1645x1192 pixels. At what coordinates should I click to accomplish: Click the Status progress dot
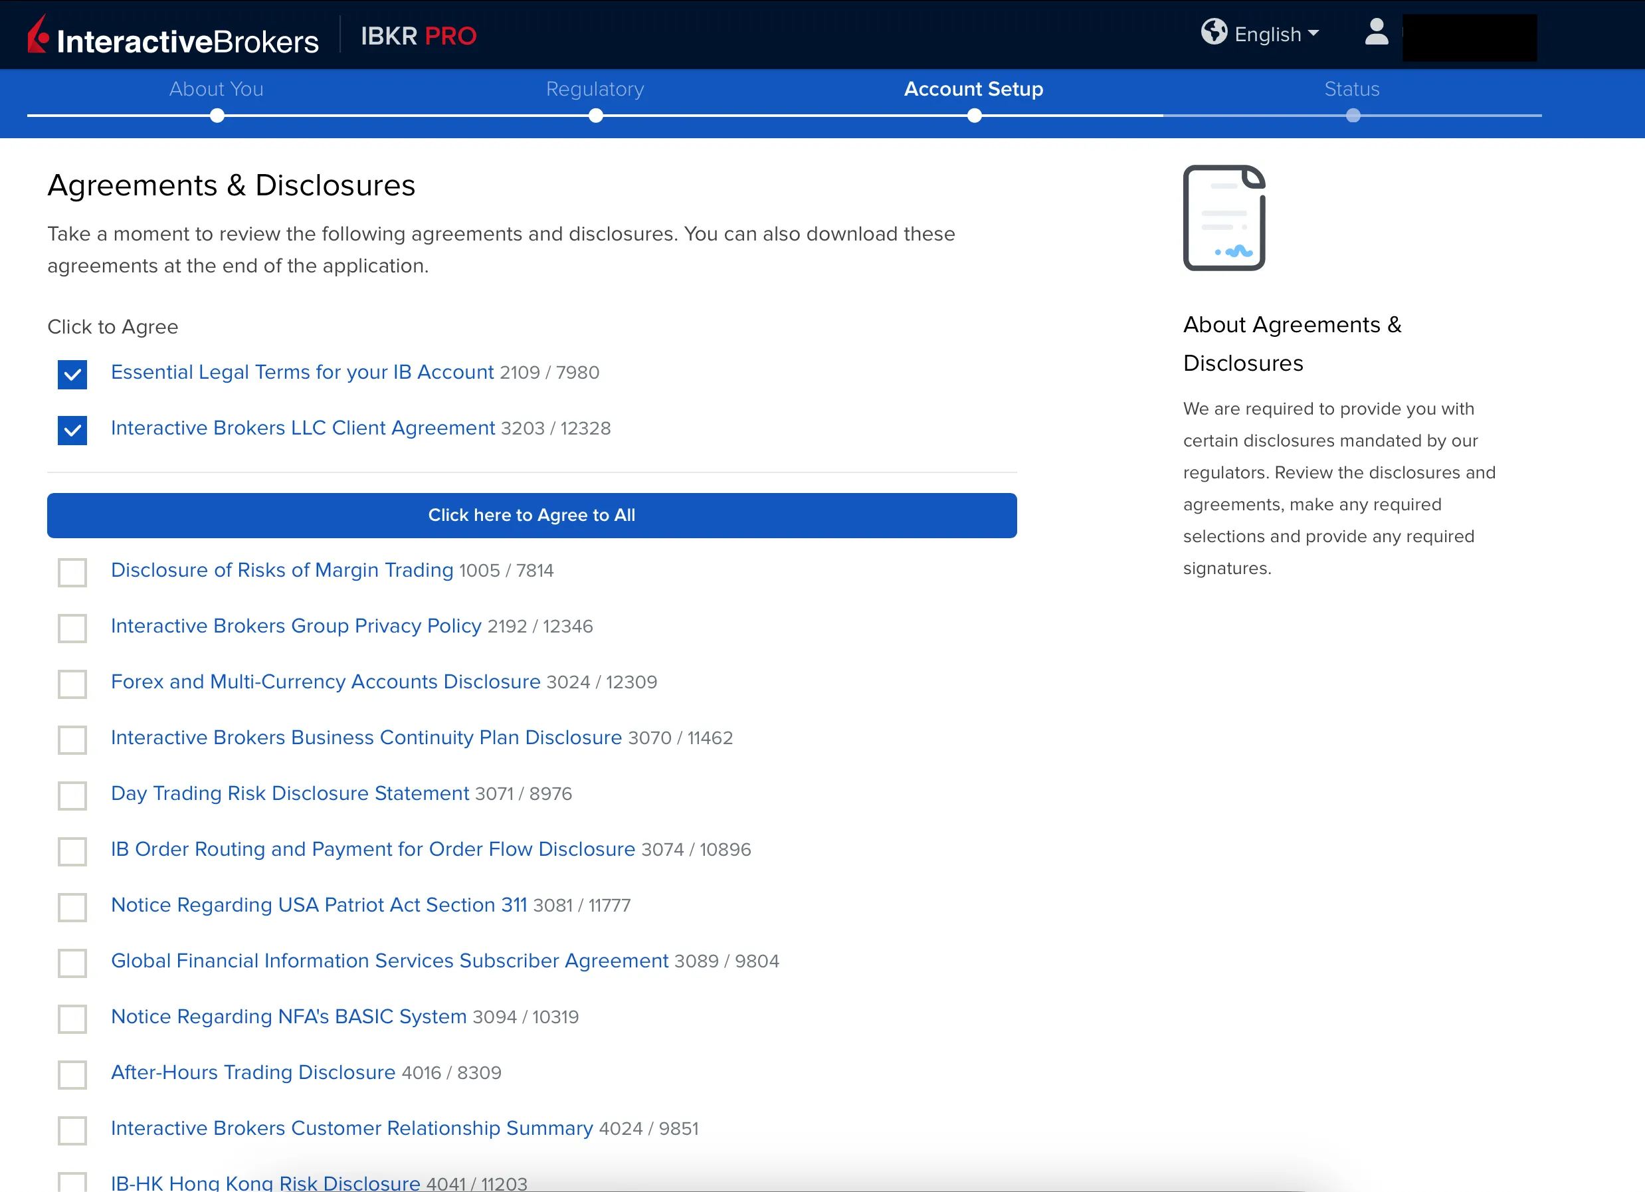1353,116
